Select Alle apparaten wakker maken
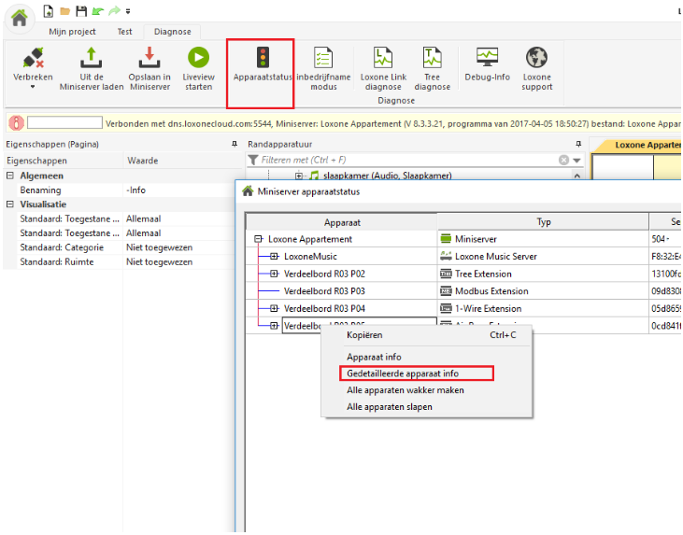 click(405, 390)
